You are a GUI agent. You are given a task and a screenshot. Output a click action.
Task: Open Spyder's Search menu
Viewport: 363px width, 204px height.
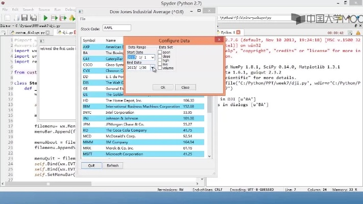click(28, 10)
